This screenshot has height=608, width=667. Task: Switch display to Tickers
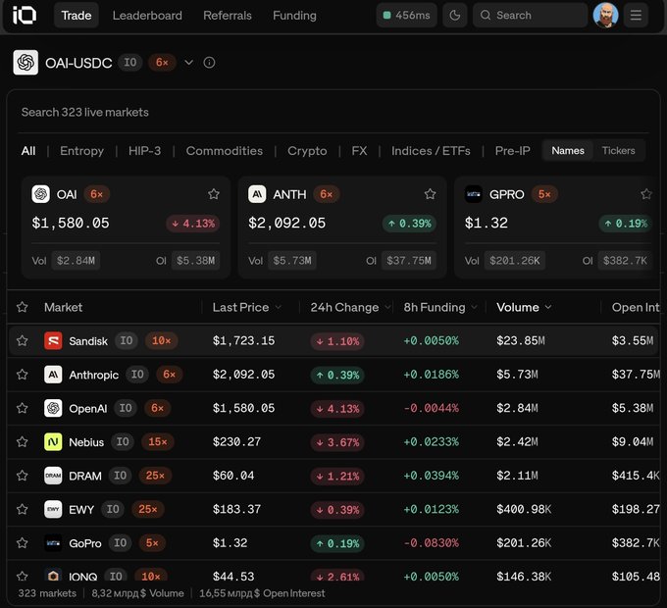tap(618, 150)
